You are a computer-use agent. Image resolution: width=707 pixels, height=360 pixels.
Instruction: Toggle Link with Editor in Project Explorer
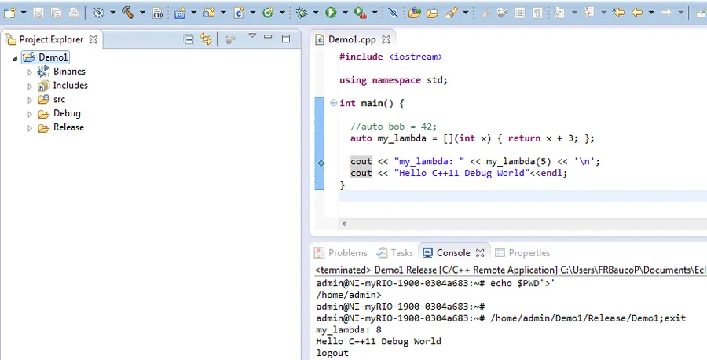tap(206, 39)
